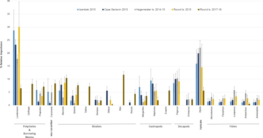The image size is (263, 138).
Task: Click the gray Hagemeister bar for Styela
Action: pos(200,76)
